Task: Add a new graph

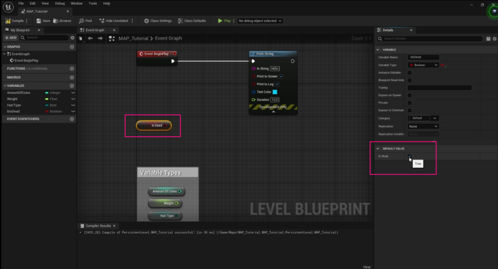Action: tap(72, 47)
